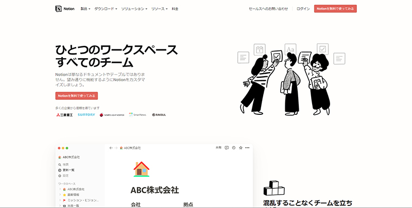This screenshot has width=412, height=208.
Task: Expand chevron beside 最新情報 page
Action: (60, 195)
